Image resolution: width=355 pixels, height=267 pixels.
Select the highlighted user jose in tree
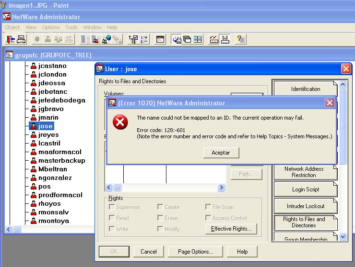tap(42, 126)
